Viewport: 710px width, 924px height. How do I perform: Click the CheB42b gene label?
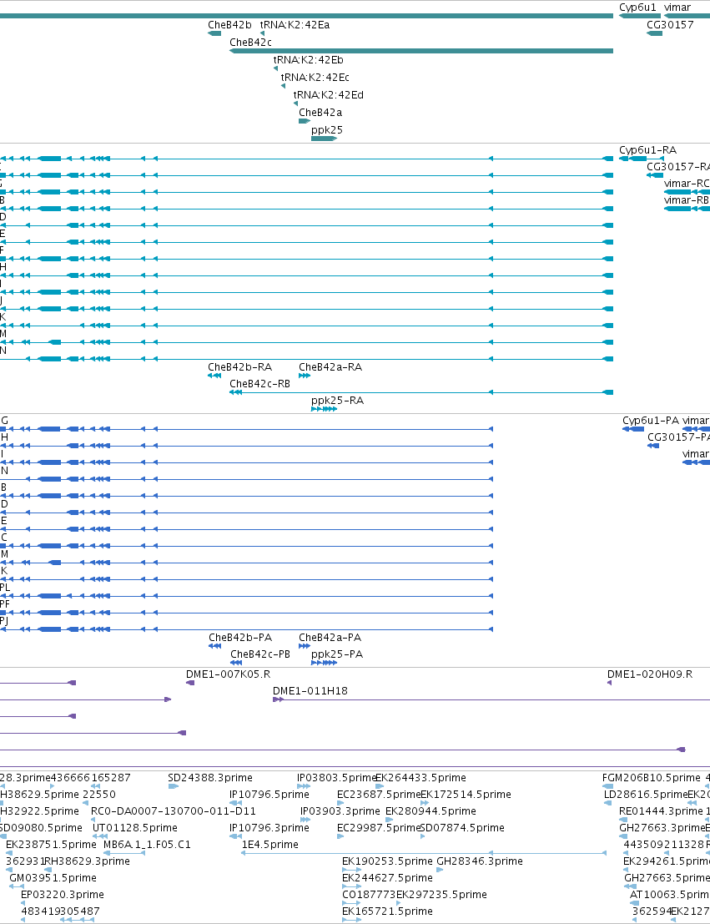(229, 25)
